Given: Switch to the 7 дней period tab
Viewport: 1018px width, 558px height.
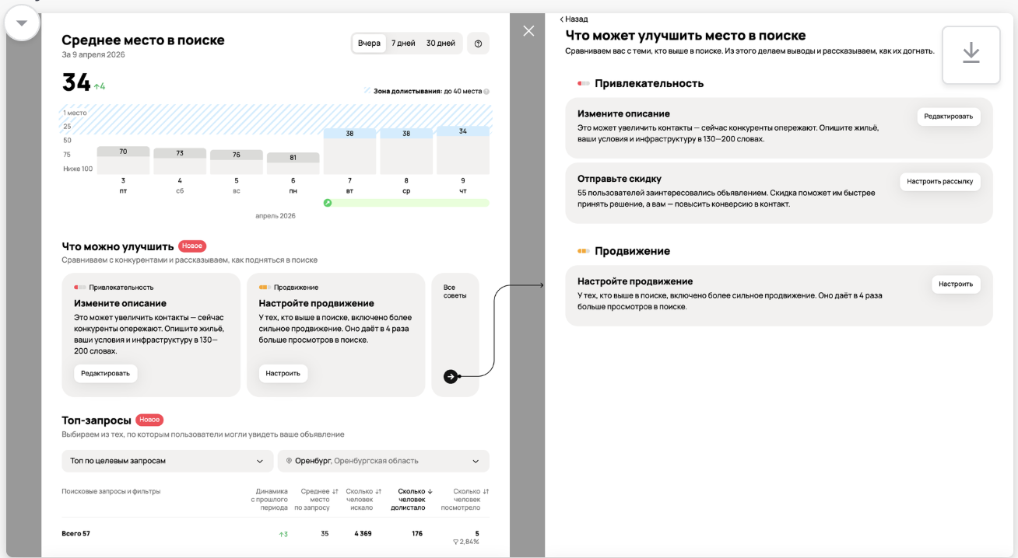Looking at the screenshot, I should 403,44.
